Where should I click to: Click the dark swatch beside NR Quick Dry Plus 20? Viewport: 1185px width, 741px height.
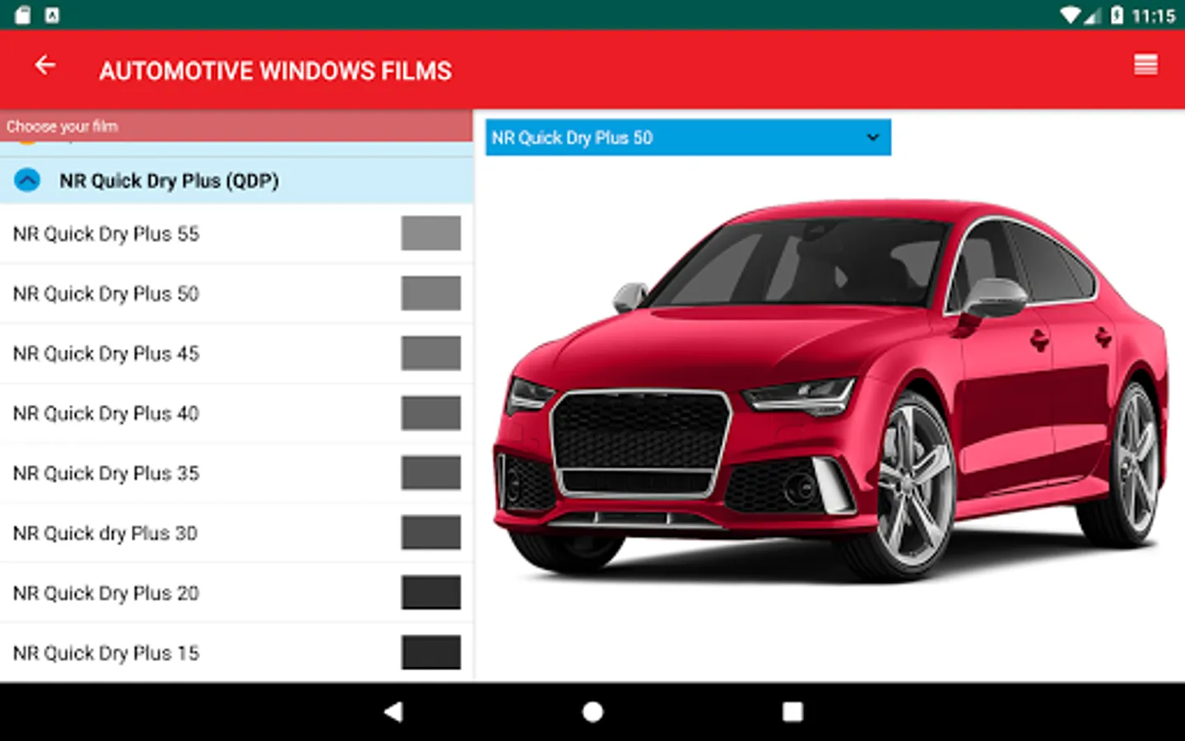coord(430,593)
